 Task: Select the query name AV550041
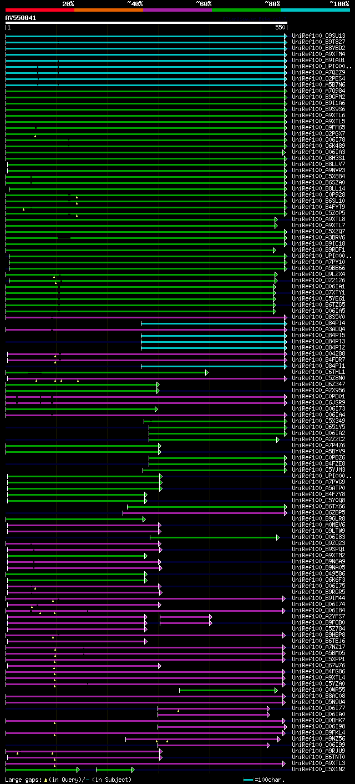click(x=21, y=18)
